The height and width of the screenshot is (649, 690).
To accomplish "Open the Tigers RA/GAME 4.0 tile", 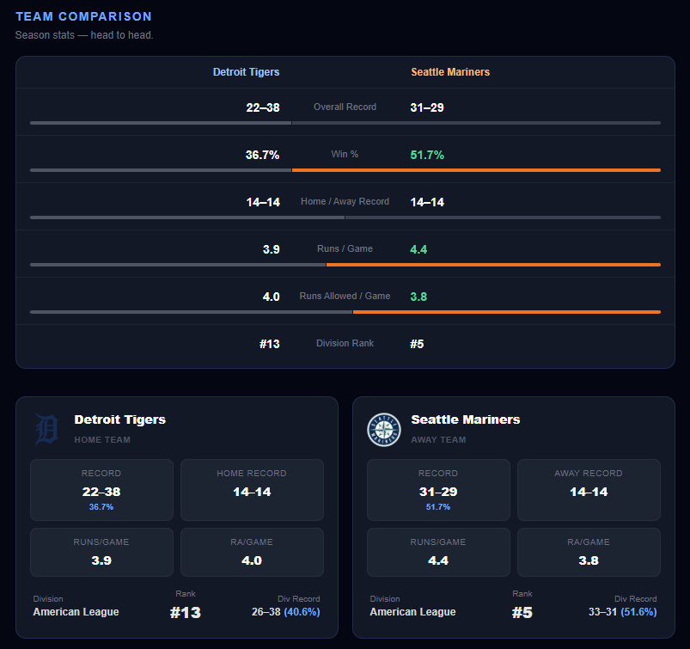I will (x=252, y=552).
